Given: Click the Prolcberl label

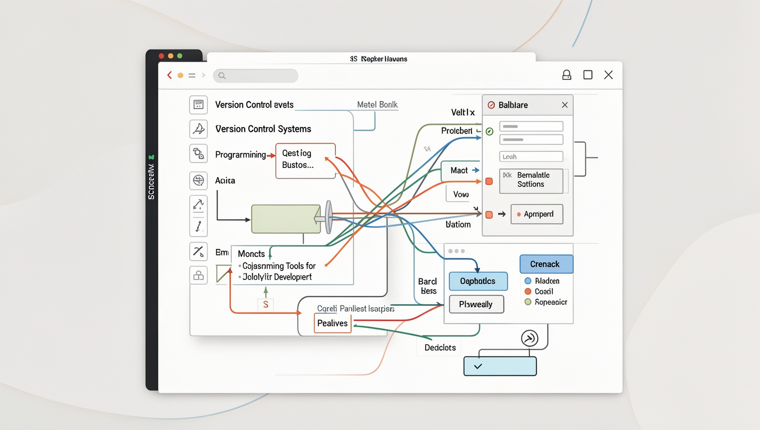Looking at the screenshot, I should 456,131.
